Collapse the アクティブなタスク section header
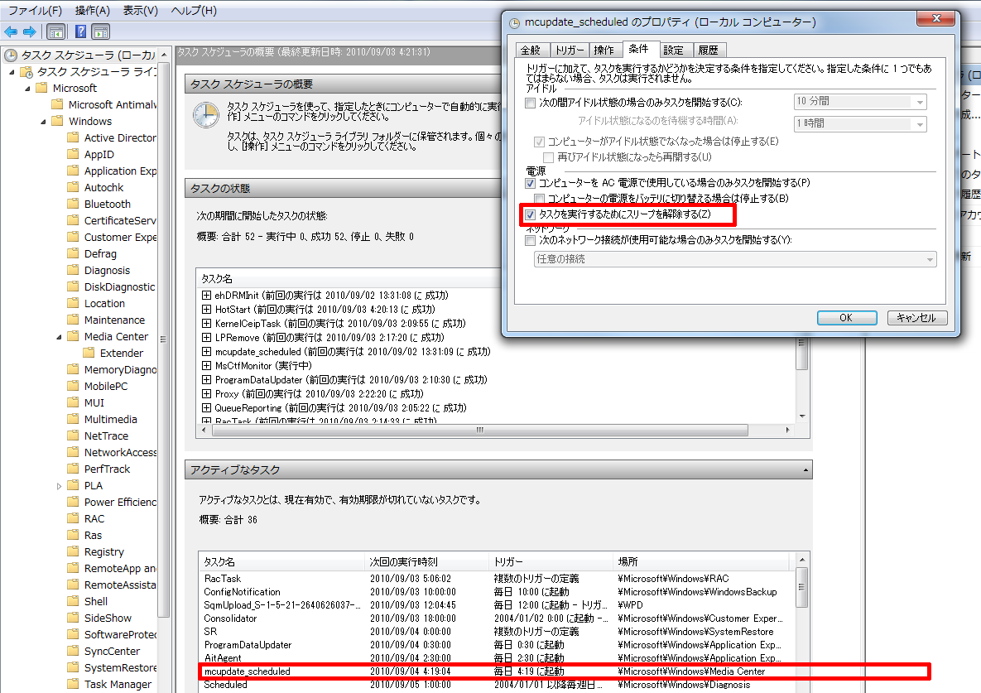Viewport: 981px width, 693px height. point(805,469)
